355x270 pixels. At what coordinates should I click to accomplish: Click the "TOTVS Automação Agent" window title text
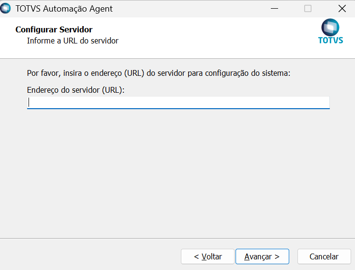(x=64, y=9)
